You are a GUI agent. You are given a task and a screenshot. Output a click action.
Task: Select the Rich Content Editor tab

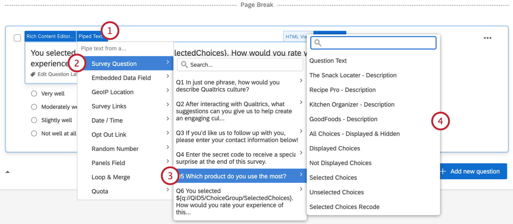(50, 36)
